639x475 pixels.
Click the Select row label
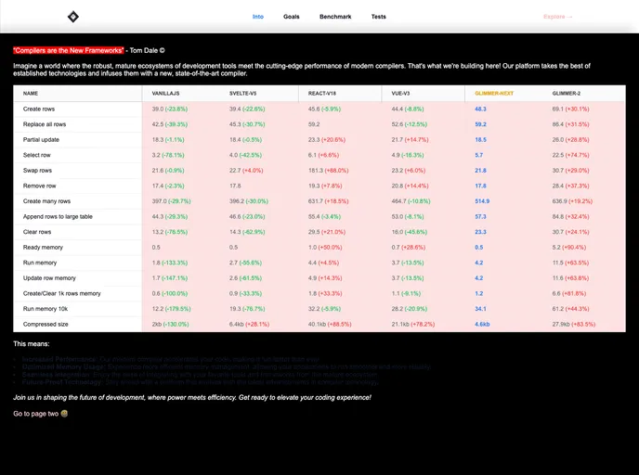[x=36, y=155]
